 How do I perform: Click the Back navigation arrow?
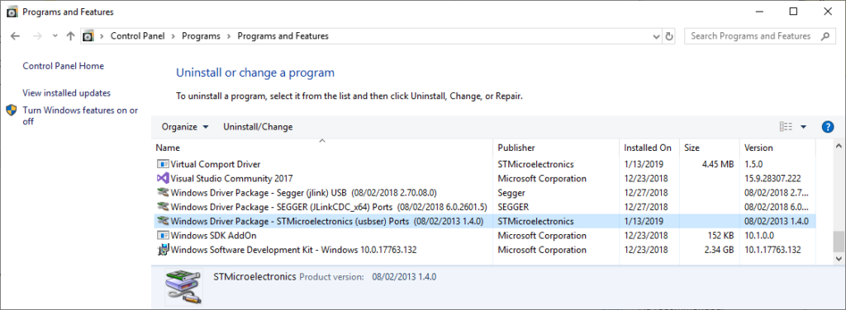point(15,36)
